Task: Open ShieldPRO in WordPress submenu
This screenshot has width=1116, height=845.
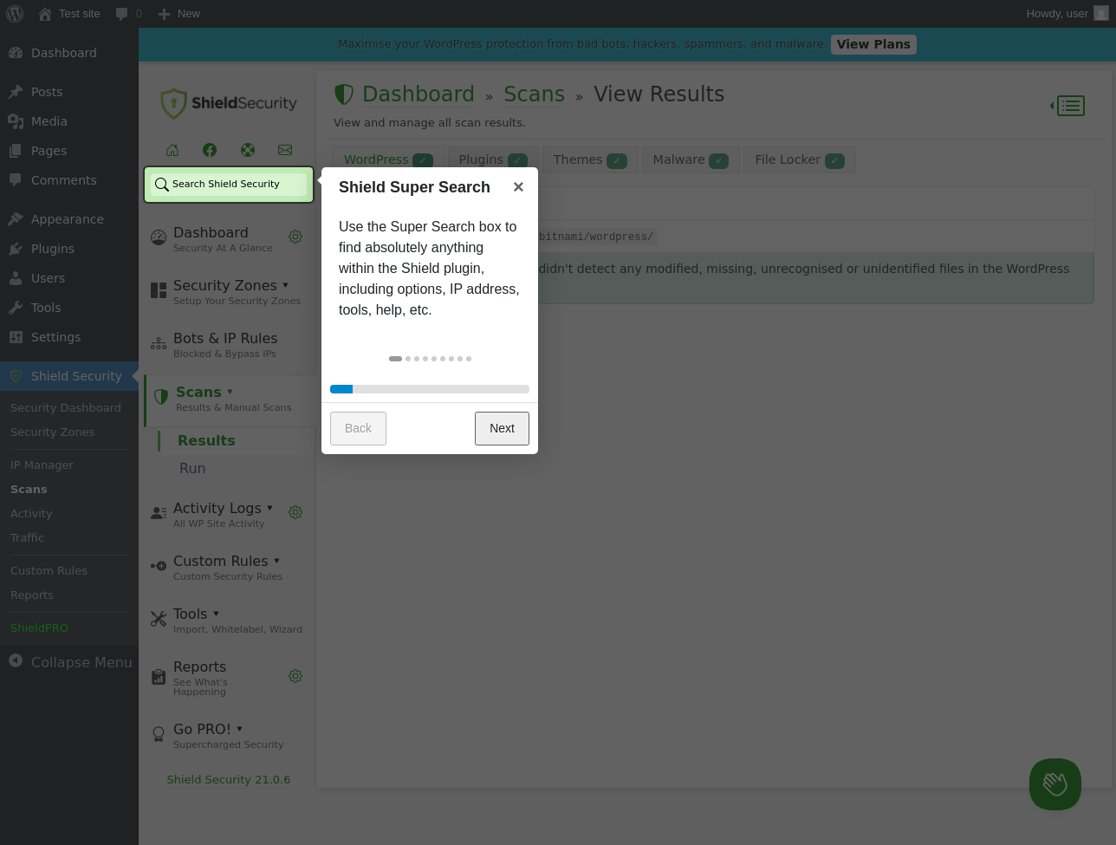Action: pos(39,628)
